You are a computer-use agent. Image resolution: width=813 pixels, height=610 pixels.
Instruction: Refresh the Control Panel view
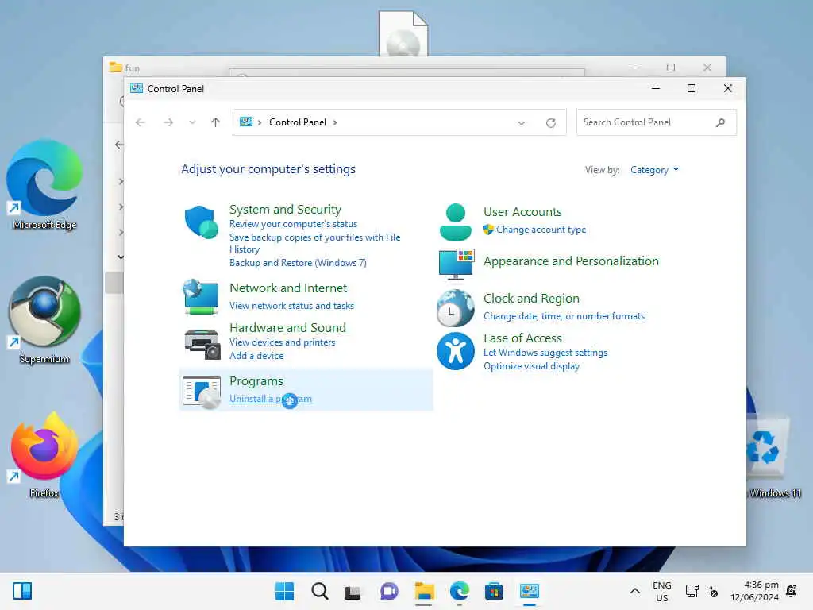551,122
